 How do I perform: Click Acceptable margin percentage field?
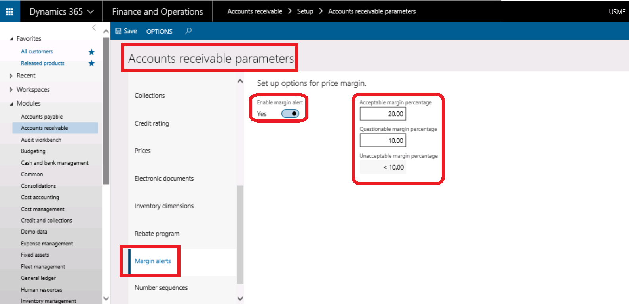(383, 114)
